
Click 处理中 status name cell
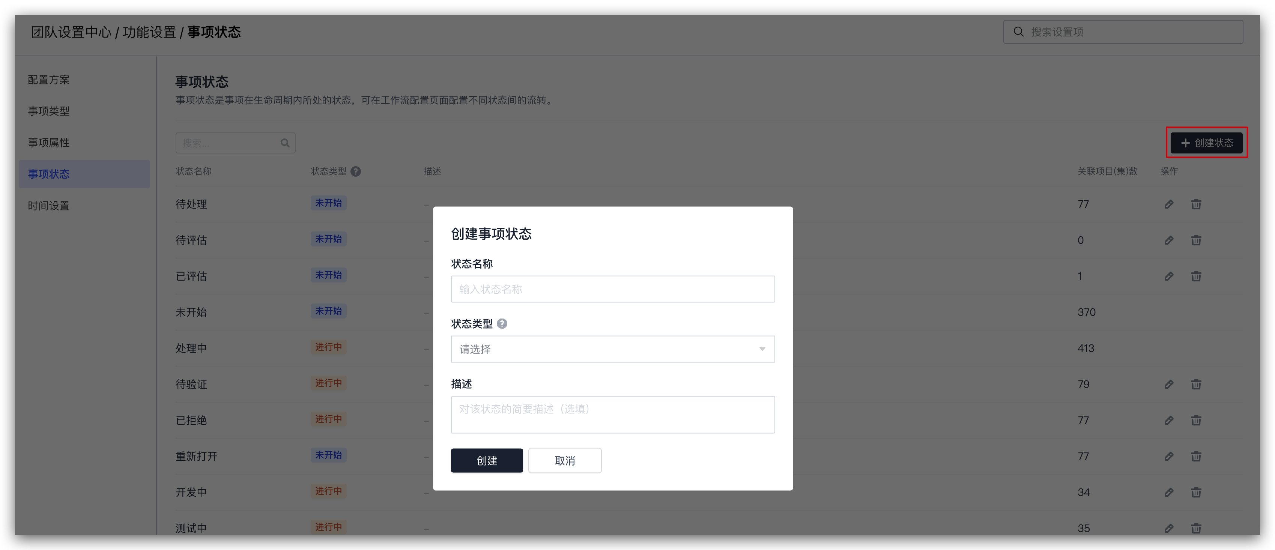[191, 348]
